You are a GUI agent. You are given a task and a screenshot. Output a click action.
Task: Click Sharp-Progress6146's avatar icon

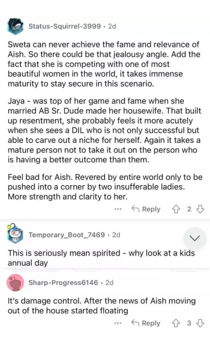[x=16, y=282]
